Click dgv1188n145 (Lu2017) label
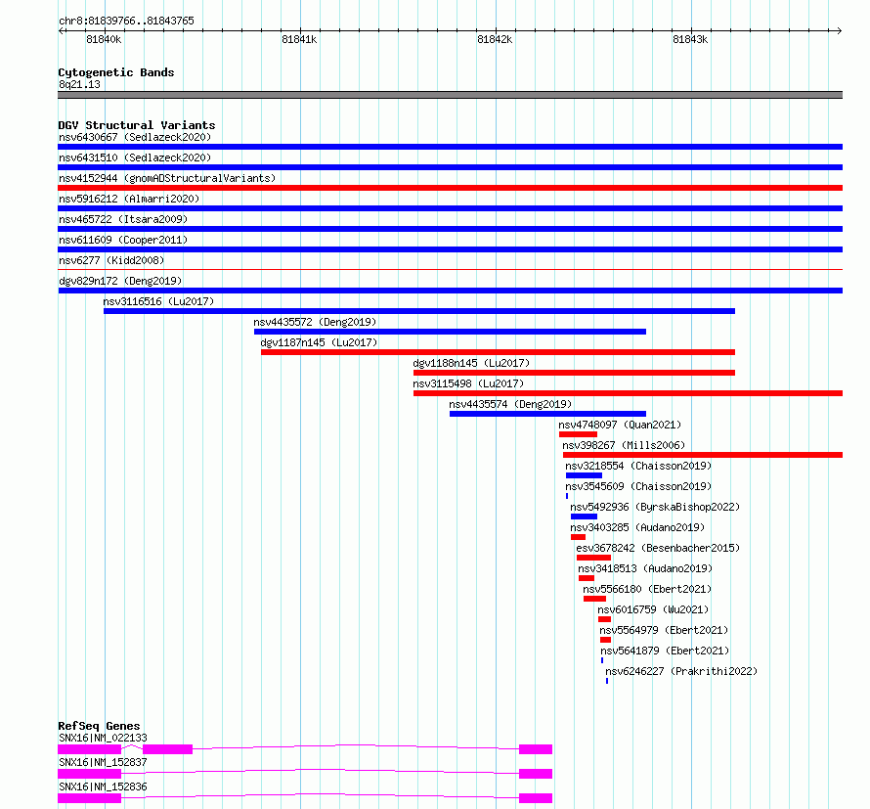This screenshot has height=809, width=870. click(x=471, y=363)
